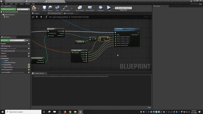Image resolution: width=203 pixels, height=114 pixels.
Task: Open Chrome from the Windows taskbar
Action: [x=70, y=112]
